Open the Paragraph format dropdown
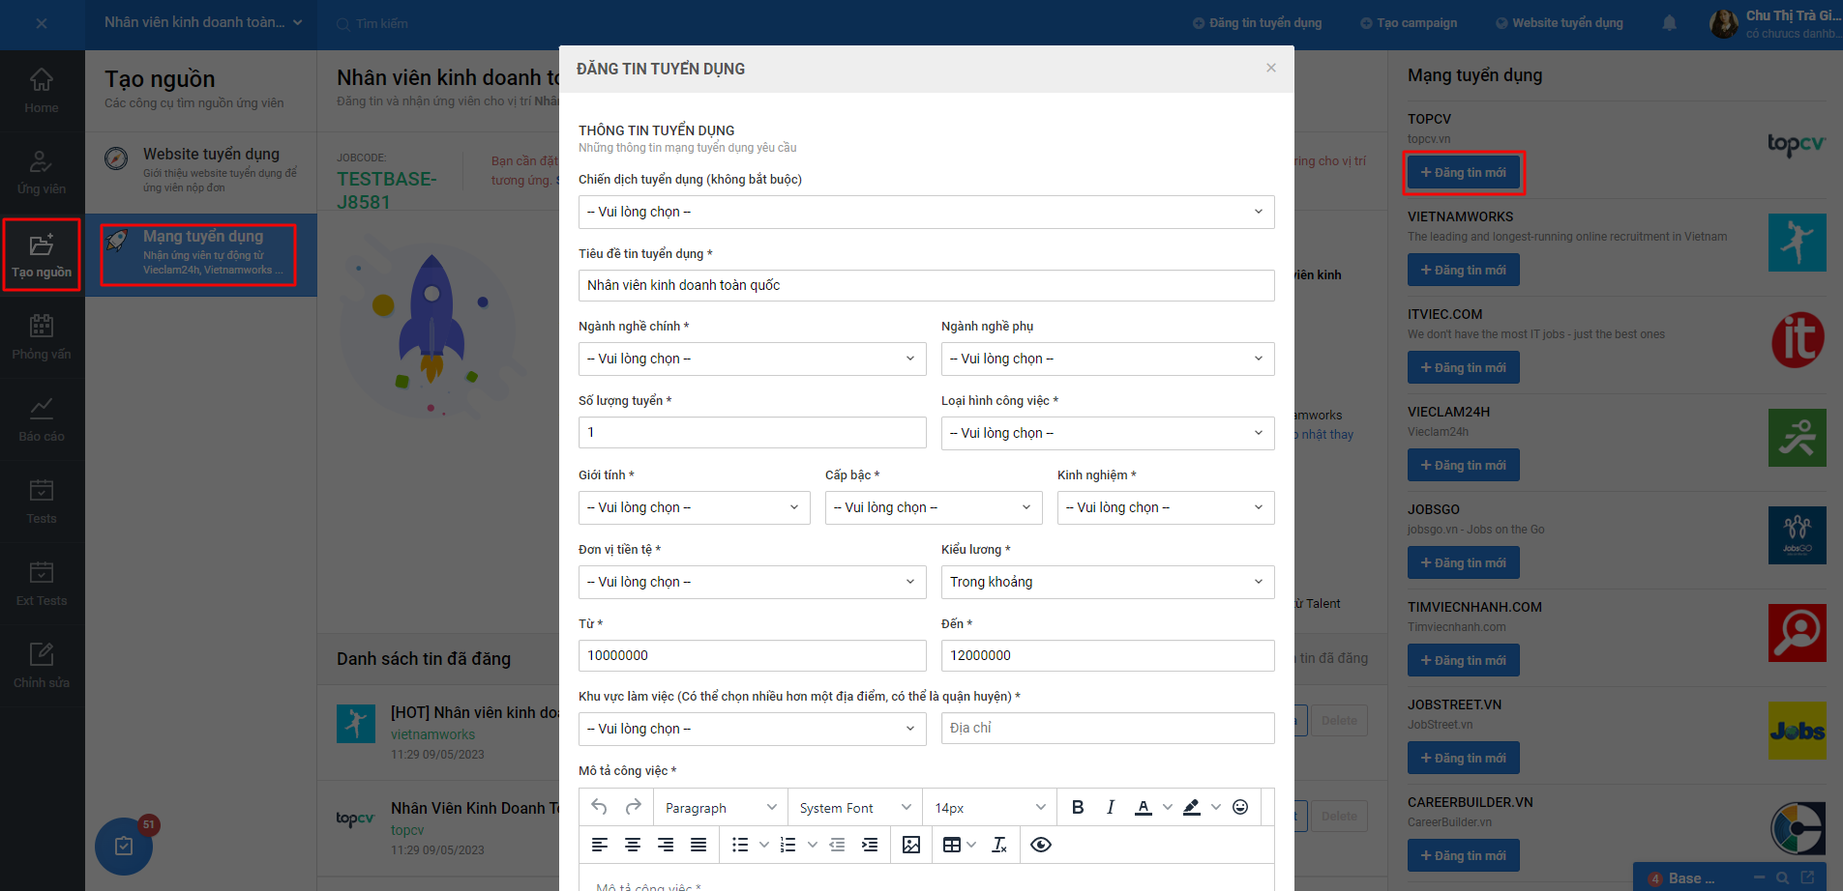1843x891 pixels. [x=721, y=808]
